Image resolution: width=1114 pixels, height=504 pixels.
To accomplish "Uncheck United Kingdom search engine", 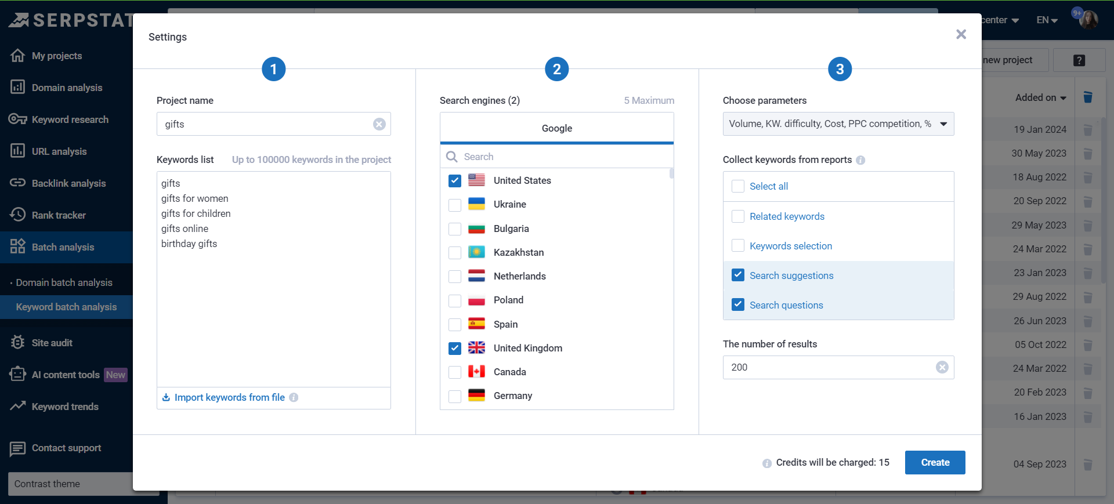I will pos(455,349).
